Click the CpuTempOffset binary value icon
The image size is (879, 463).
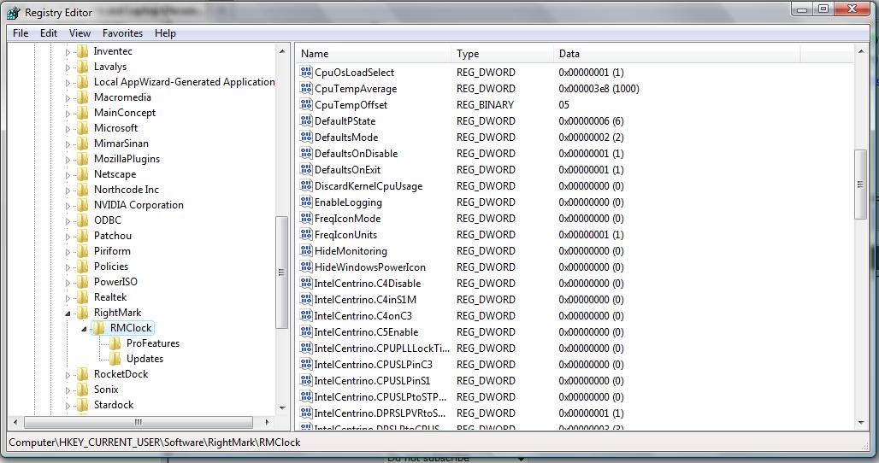point(306,105)
